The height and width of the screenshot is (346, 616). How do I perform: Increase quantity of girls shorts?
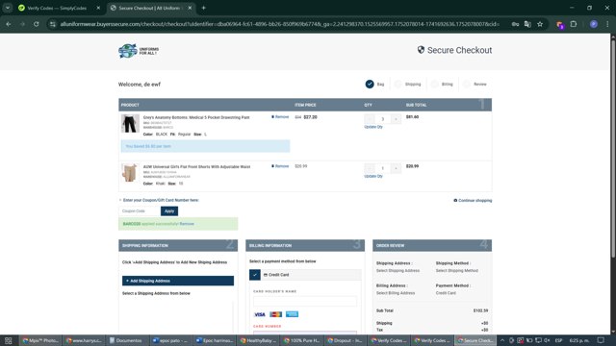[396, 168]
